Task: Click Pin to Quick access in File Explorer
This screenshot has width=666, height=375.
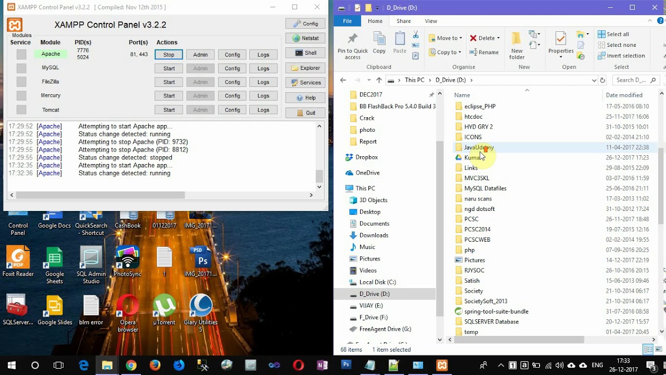Action: click(x=352, y=46)
